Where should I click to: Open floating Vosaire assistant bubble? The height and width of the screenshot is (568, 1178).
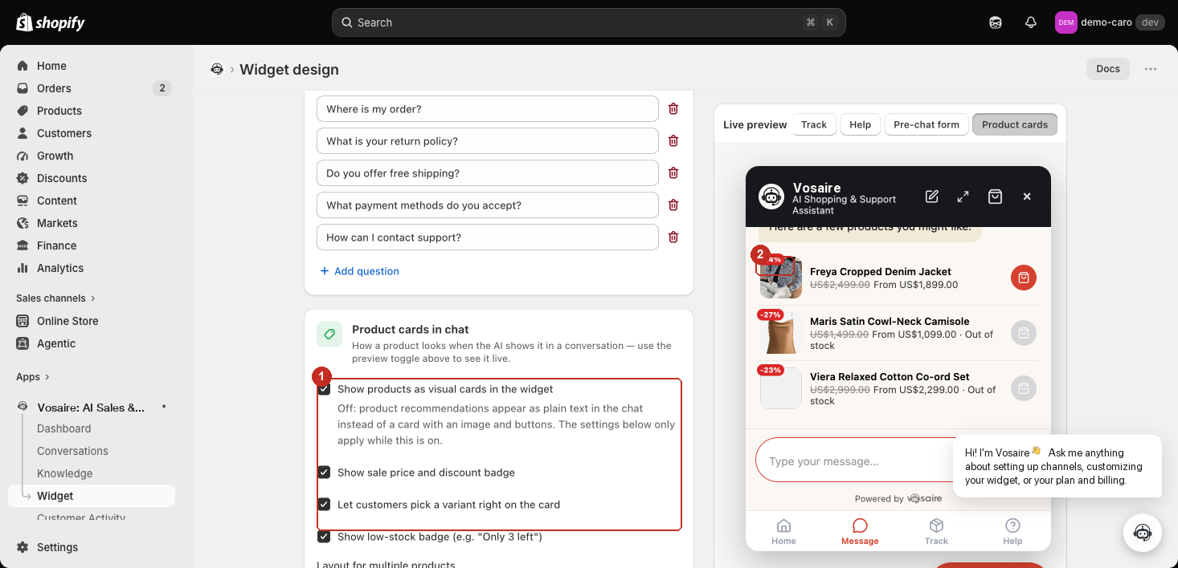[1143, 533]
